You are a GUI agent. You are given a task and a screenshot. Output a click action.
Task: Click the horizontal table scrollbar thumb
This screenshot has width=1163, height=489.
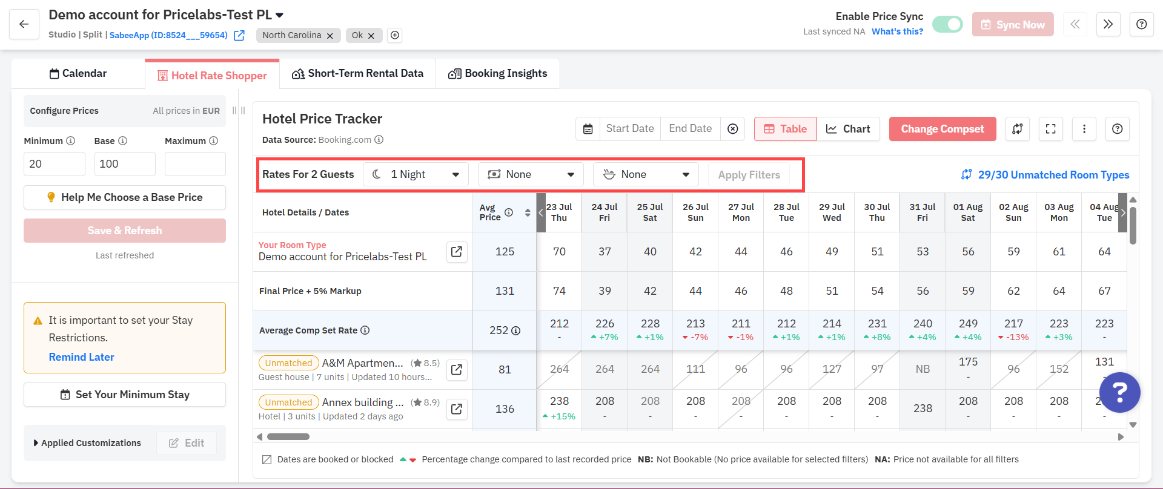tap(288, 436)
